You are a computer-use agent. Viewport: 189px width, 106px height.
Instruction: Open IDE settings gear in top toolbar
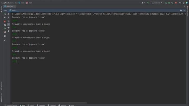coord(184,3)
